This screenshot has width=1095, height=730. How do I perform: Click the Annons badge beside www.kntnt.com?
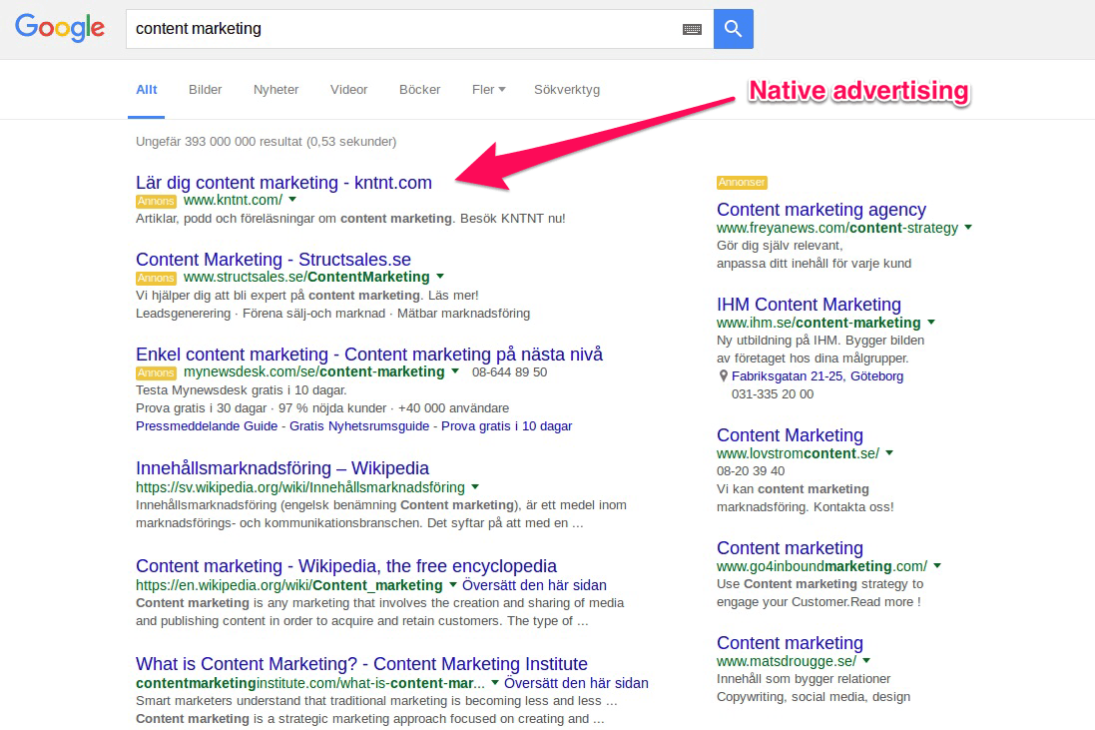click(x=156, y=201)
